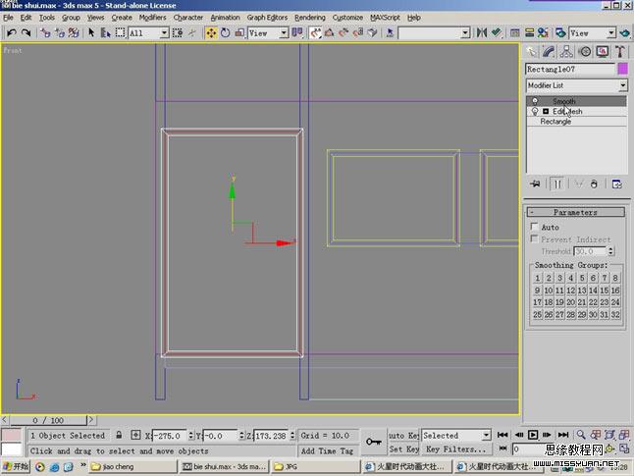The height and width of the screenshot is (476, 634).
Task: Open the Rendering menu
Action: (x=310, y=18)
